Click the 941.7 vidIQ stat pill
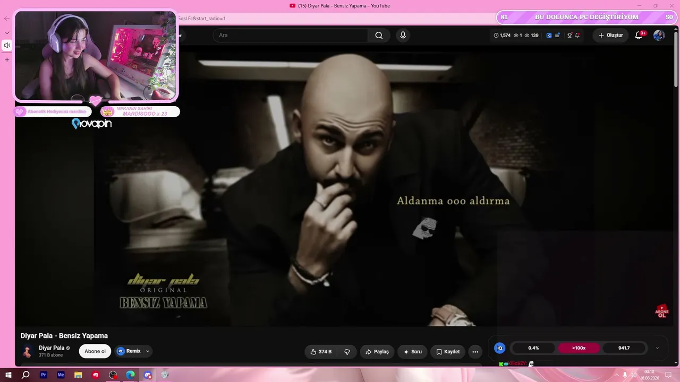The height and width of the screenshot is (382, 680). pos(624,348)
